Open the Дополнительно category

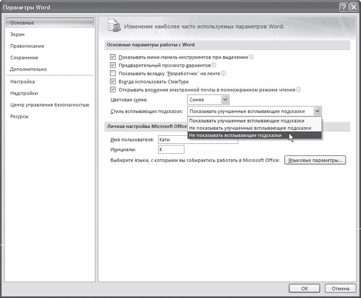coord(50,69)
